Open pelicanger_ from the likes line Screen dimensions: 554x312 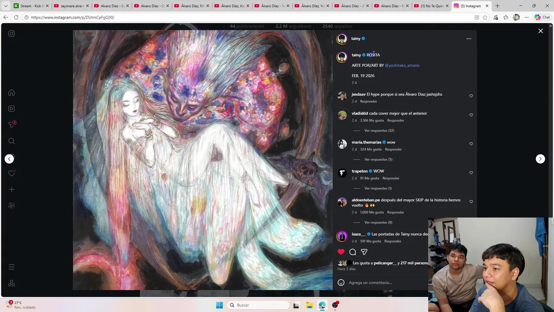[385, 263]
